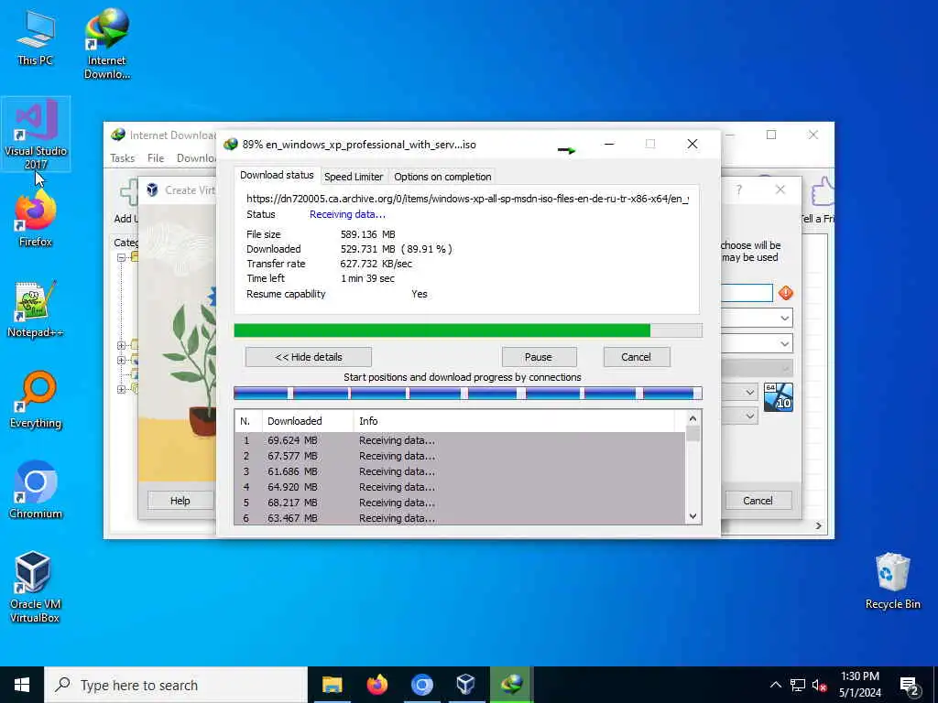Click Tell a Friend thumbs-up icon
The image size is (938, 703).
tap(823, 191)
